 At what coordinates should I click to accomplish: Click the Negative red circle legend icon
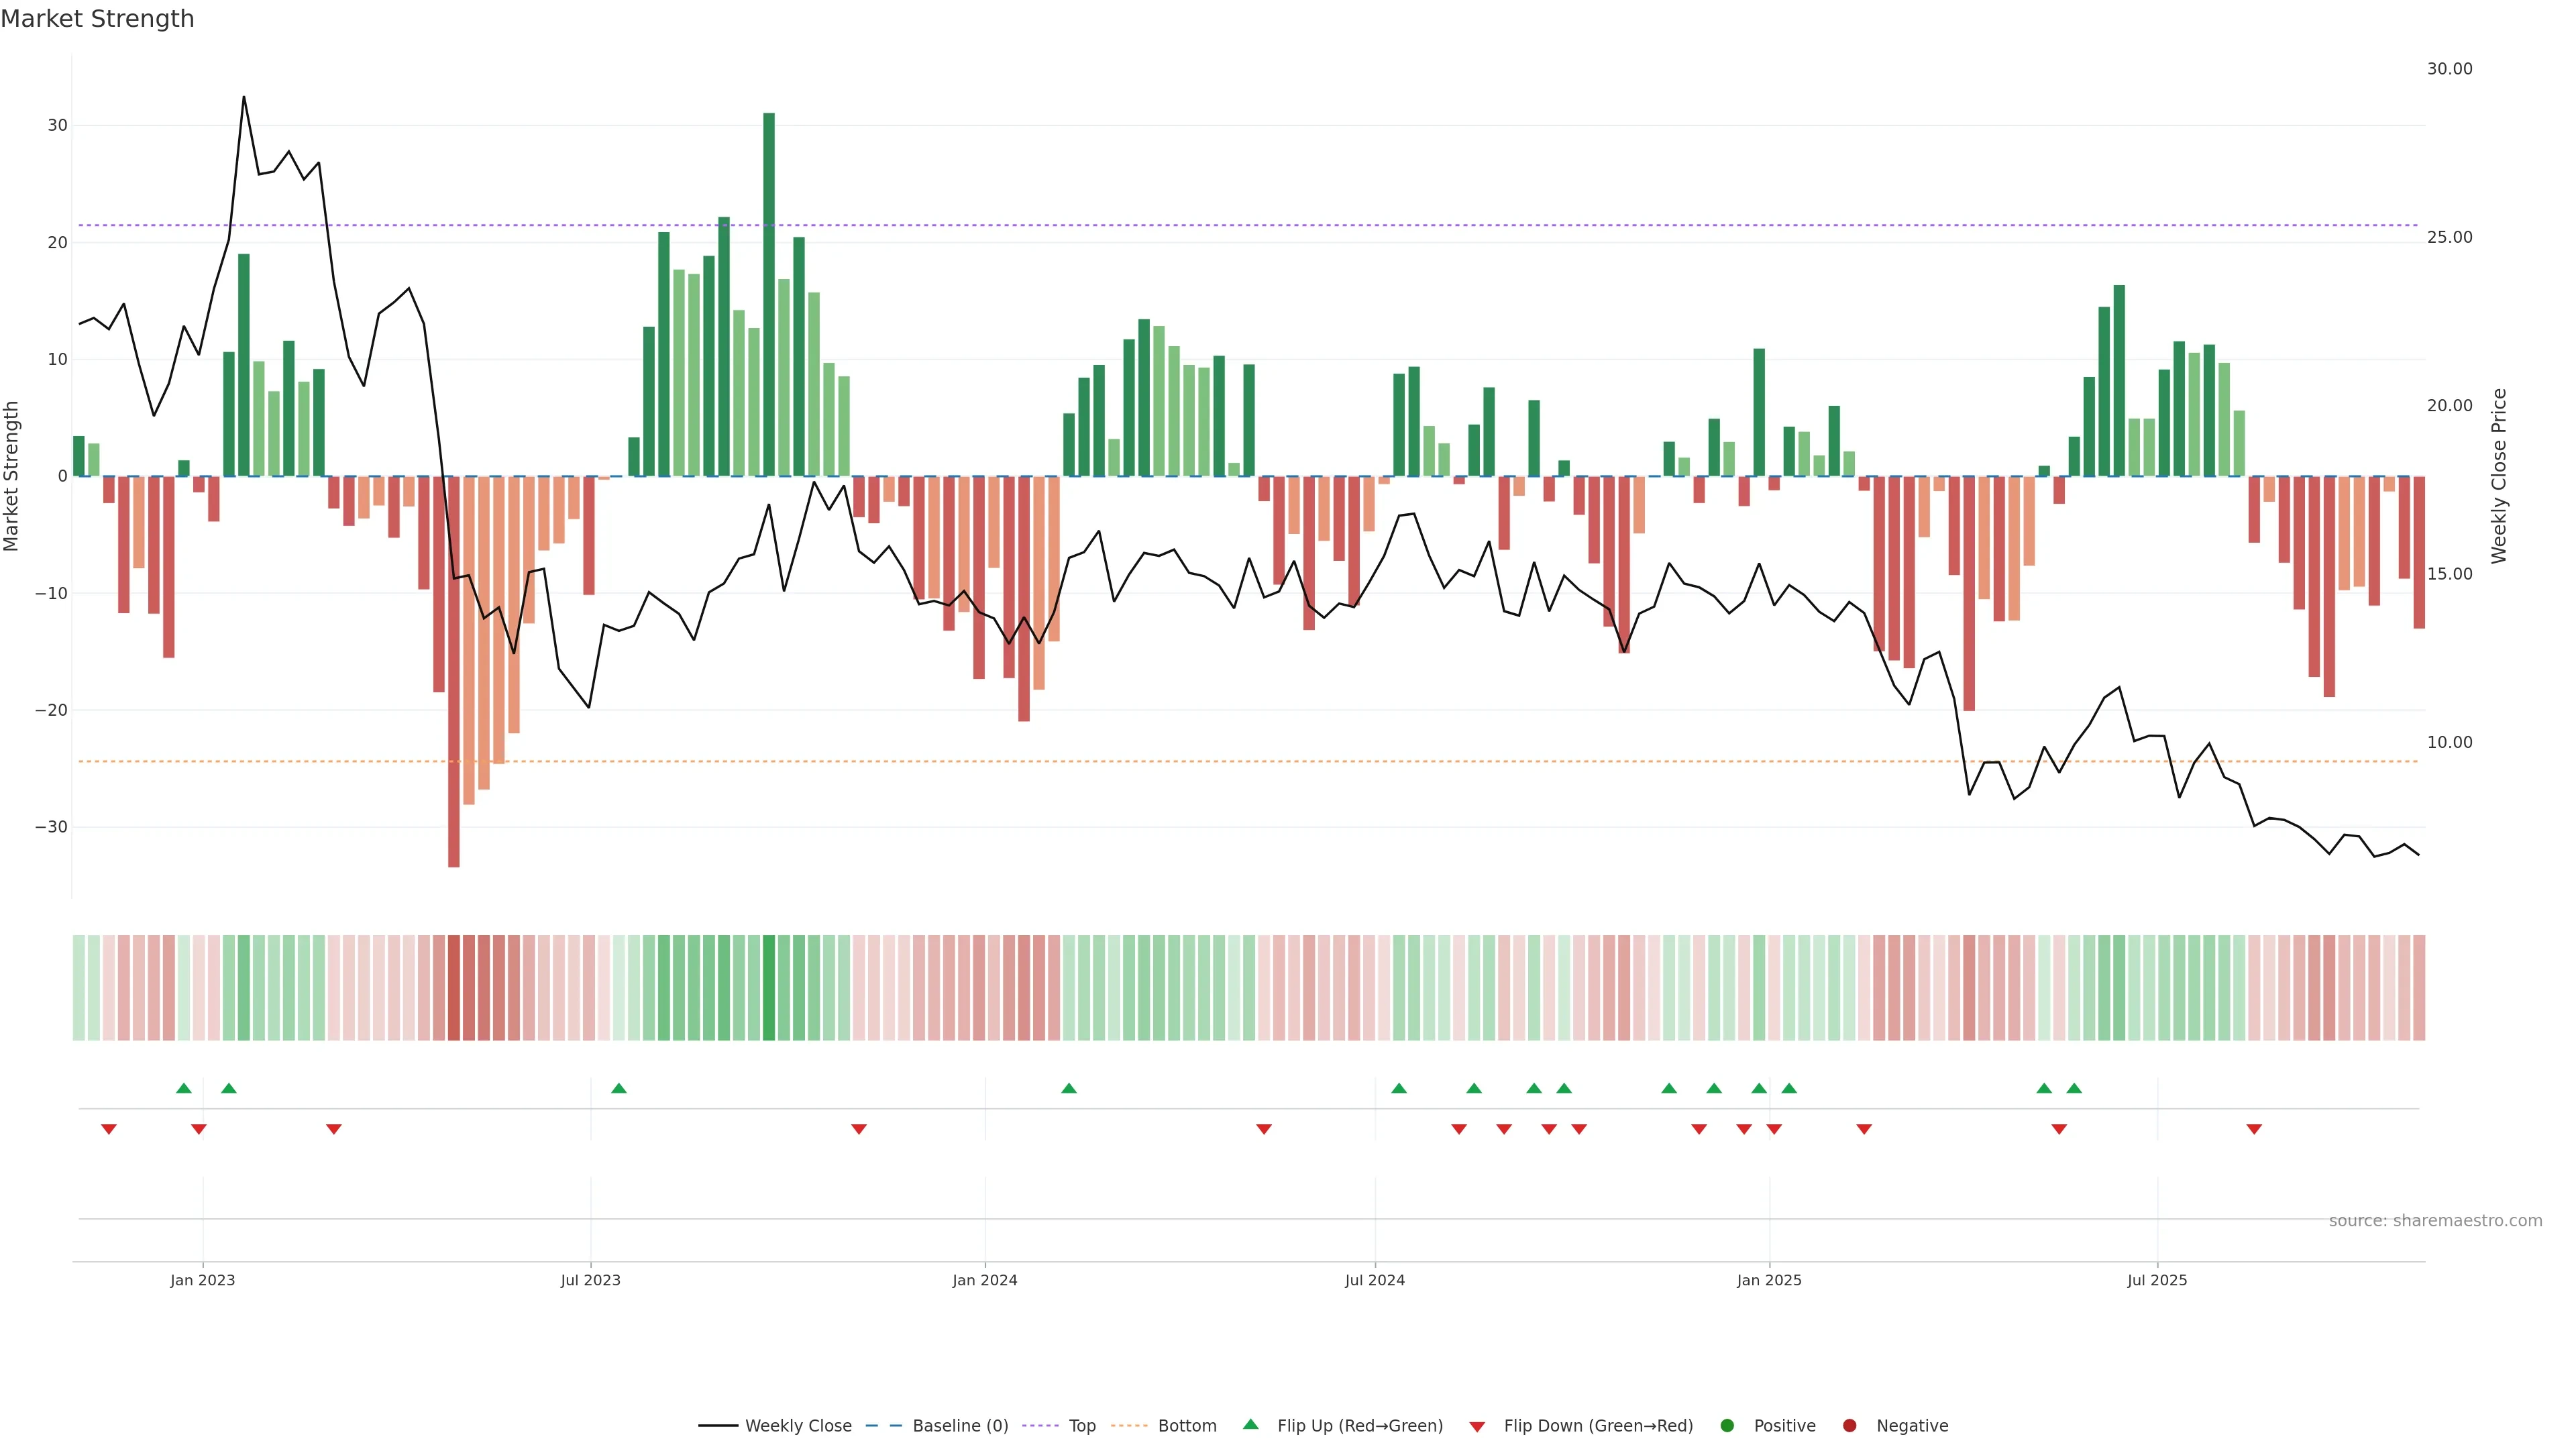[1849, 1426]
